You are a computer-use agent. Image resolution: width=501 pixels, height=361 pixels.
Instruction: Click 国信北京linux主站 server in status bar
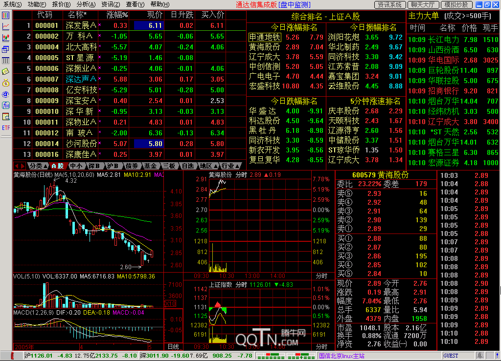tap(342, 356)
